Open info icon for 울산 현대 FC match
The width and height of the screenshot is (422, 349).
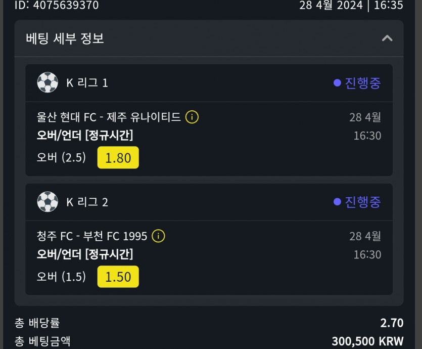coord(192,117)
